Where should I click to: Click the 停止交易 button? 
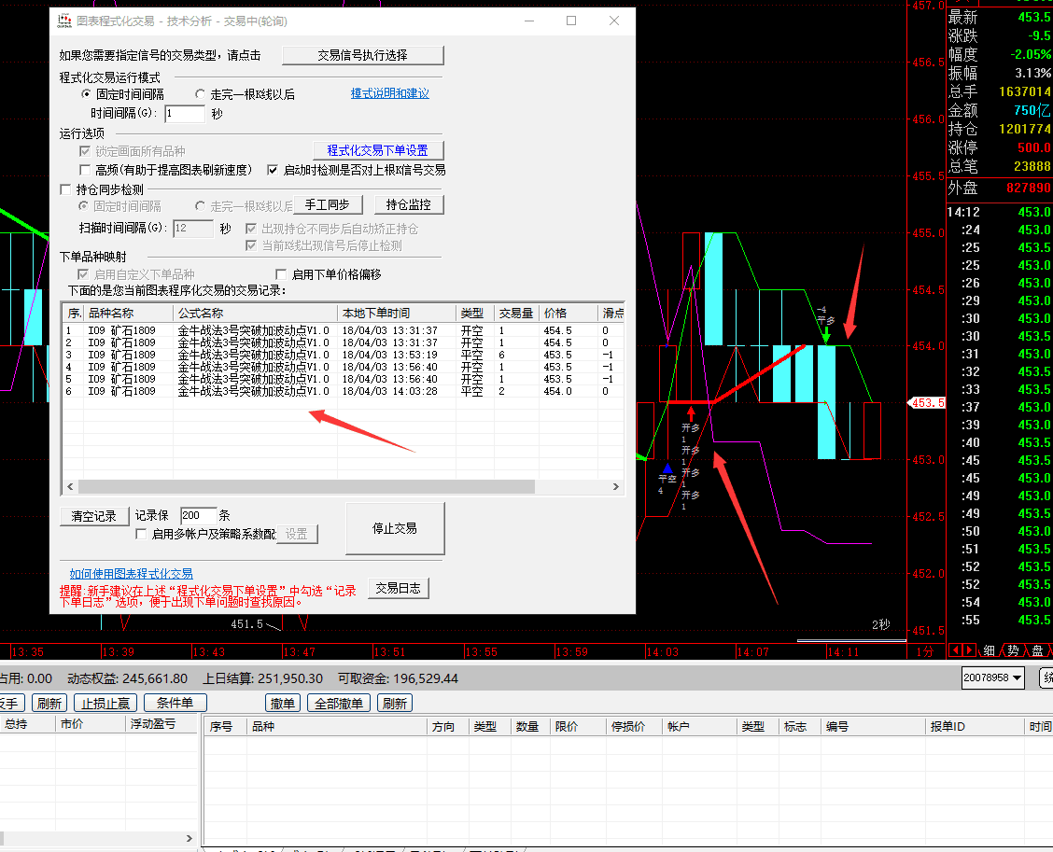point(395,528)
